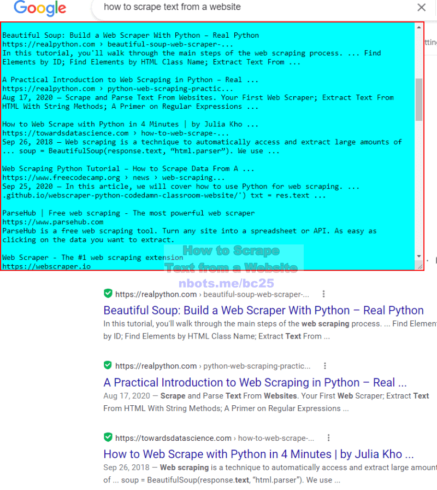Click scraped text 'Sep 26, 2018' in text box
Image resolution: width=437 pixels, height=490 pixels.
tap(27, 142)
